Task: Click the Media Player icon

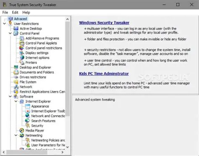Action: tap(22, 130)
